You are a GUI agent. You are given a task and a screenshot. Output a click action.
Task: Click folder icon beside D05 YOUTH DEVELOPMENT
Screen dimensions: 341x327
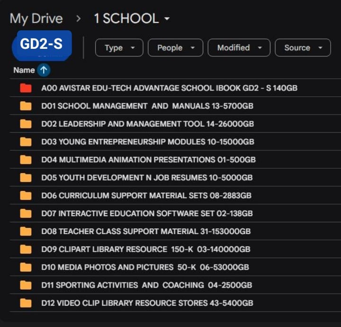point(26,178)
